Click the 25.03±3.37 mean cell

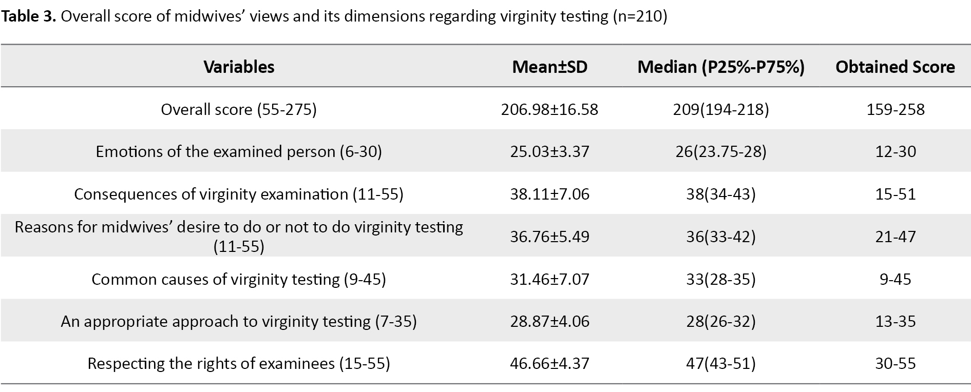549,151
